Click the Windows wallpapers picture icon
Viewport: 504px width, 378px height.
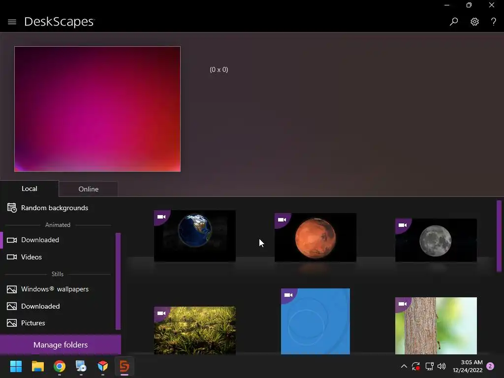(12, 289)
